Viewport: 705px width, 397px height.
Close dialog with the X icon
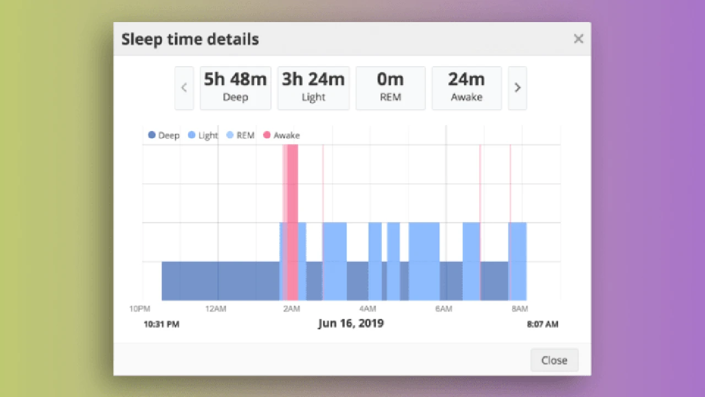click(x=578, y=39)
